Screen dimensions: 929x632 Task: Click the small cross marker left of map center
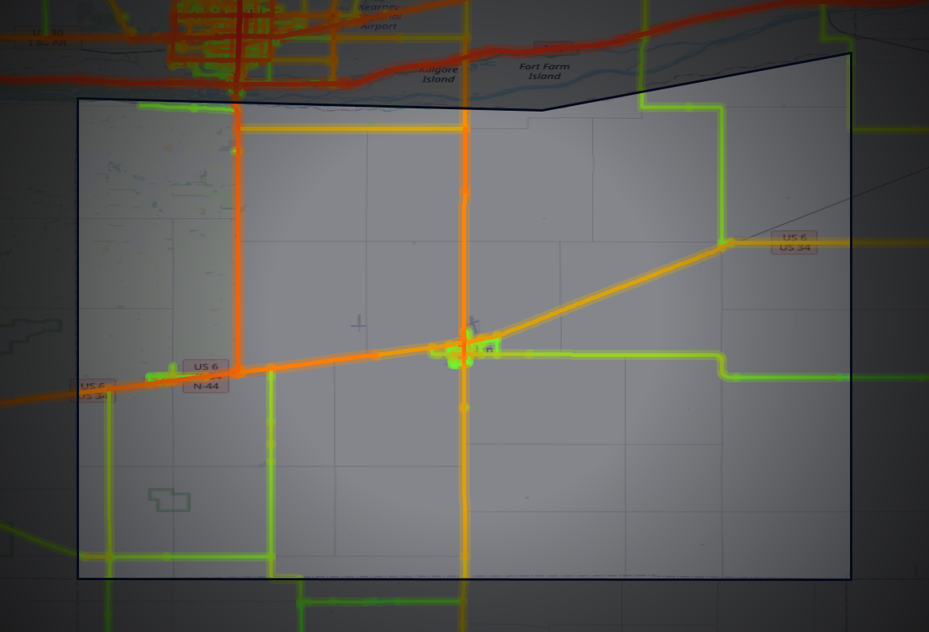[x=358, y=325]
